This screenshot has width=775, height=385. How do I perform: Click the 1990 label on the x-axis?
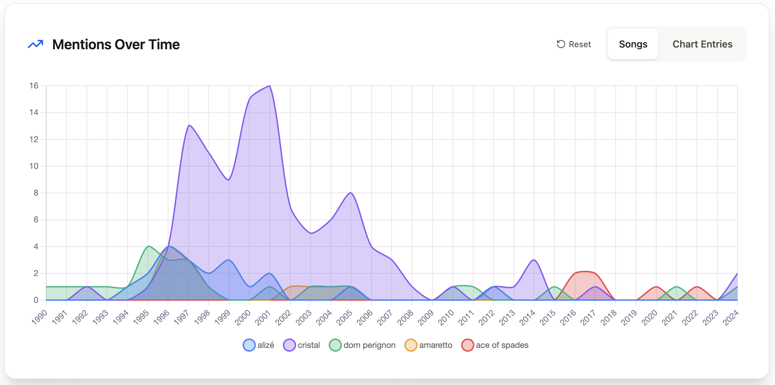(40, 317)
